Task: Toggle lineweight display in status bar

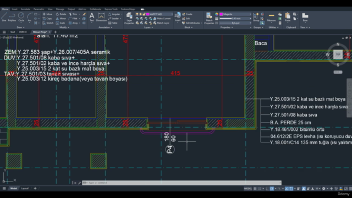Action: (x=299, y=189)
